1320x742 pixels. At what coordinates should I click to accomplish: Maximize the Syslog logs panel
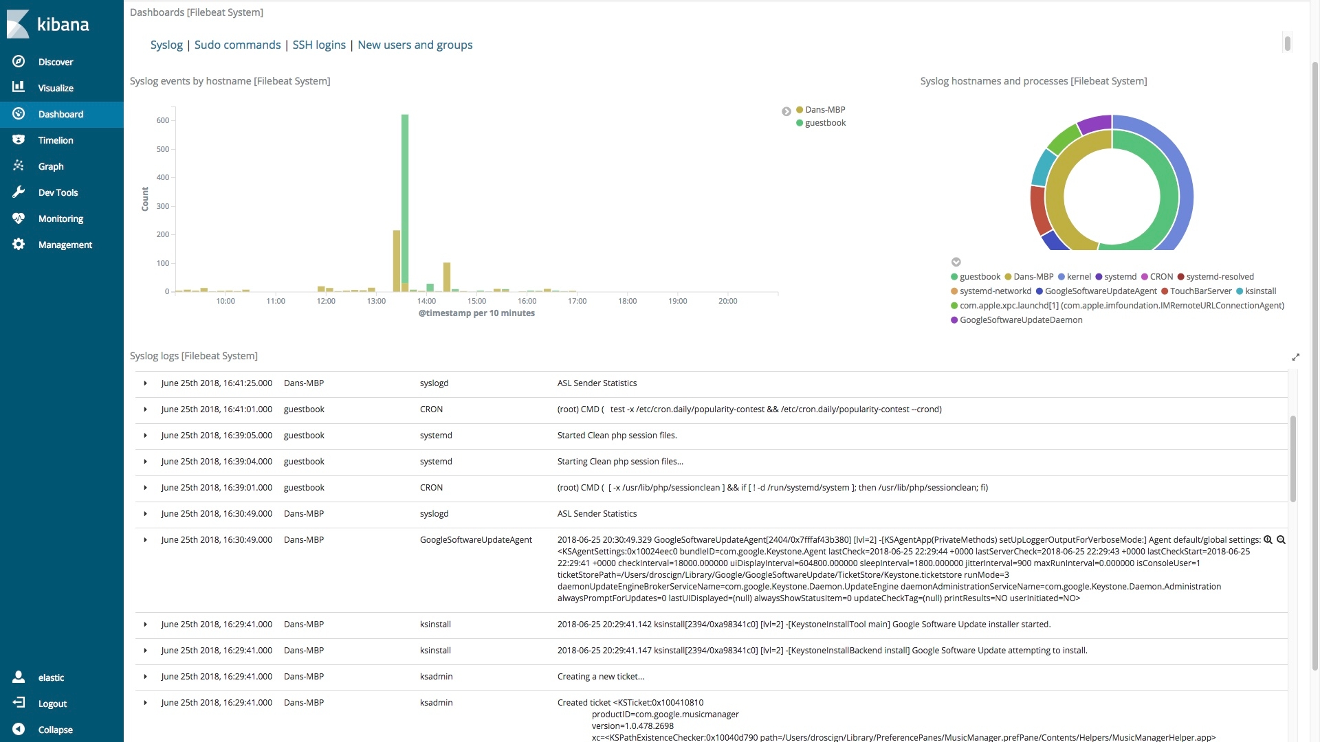(1295, 357)
